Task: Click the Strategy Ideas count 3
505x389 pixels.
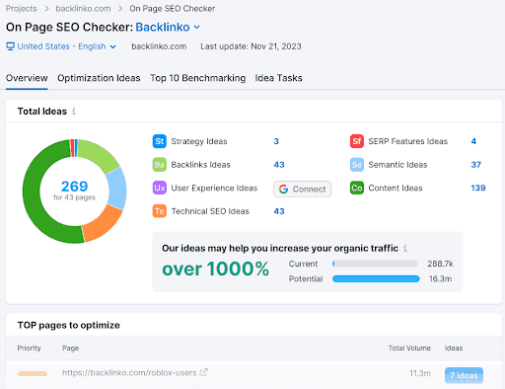Action: (x=276, y=141)
